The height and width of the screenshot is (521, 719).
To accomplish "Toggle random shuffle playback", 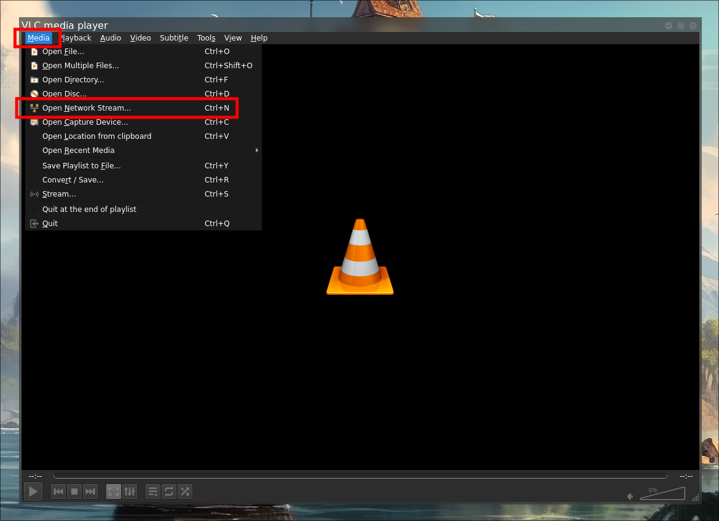I will coord(185,492).
